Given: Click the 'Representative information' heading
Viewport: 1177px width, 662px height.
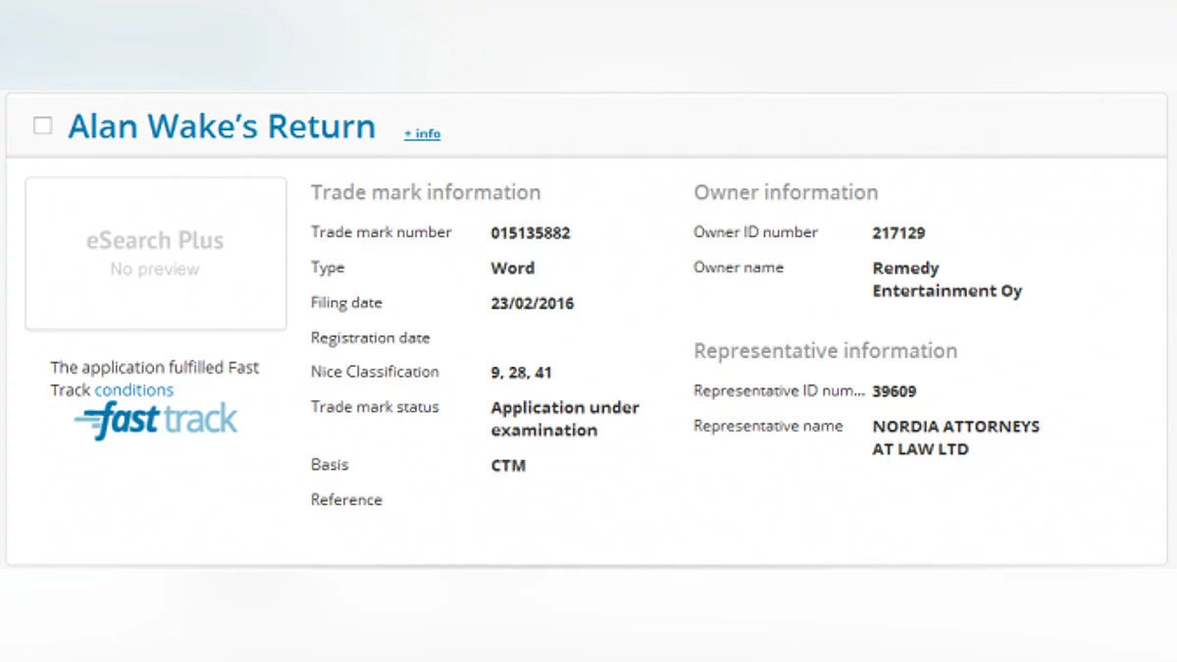Looking at the screenshot, I should pos(826,351).
